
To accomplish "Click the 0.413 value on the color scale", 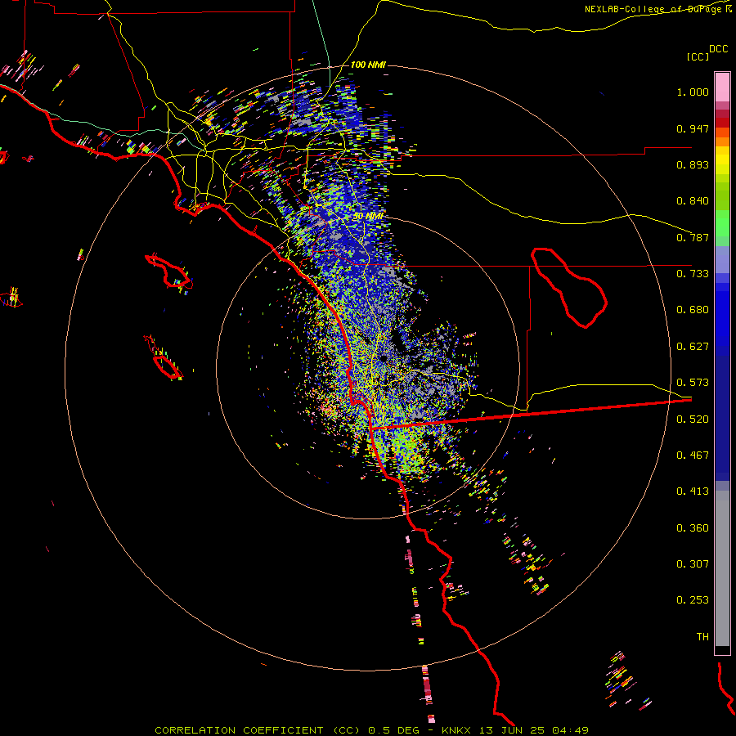I will (693, 491).
